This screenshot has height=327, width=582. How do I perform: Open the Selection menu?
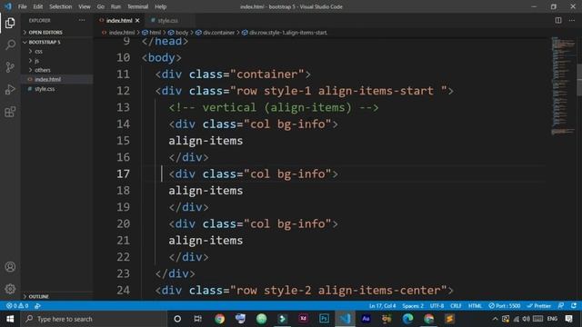[60, 6]
